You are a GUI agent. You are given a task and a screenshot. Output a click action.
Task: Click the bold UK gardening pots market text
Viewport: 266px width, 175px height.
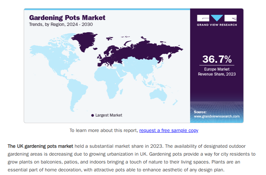[40, 146]
